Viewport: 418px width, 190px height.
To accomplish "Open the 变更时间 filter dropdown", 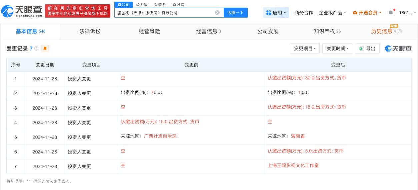I will click(337, 48).
